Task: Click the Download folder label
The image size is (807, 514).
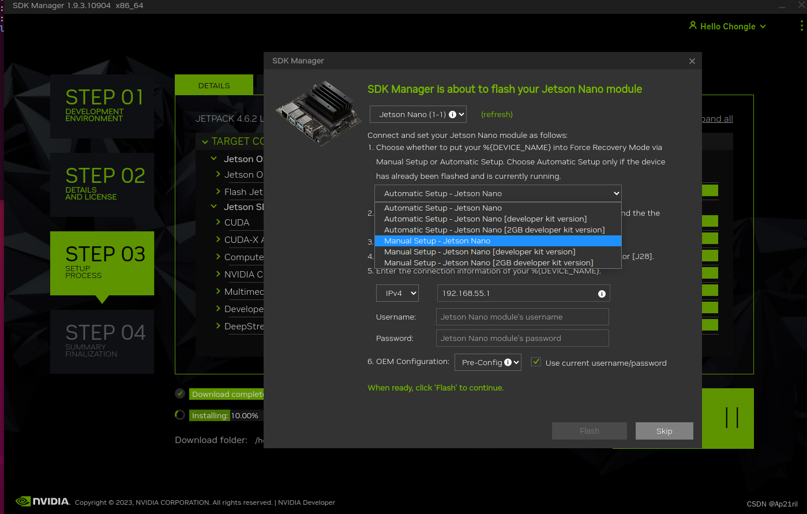Action: tap(211, 440)
